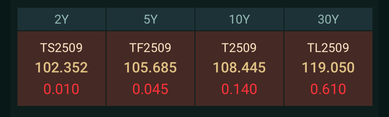Select the 5Y column header
Image resolution: width=389 pixels, height=117 pixels.
coord(150,19)
